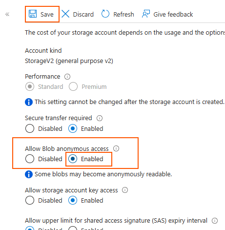The width and height of the screenshot is (225, 230).
Task: Click the Give feedback person icon
Action: pyautogui.click(x=146, y=14)
